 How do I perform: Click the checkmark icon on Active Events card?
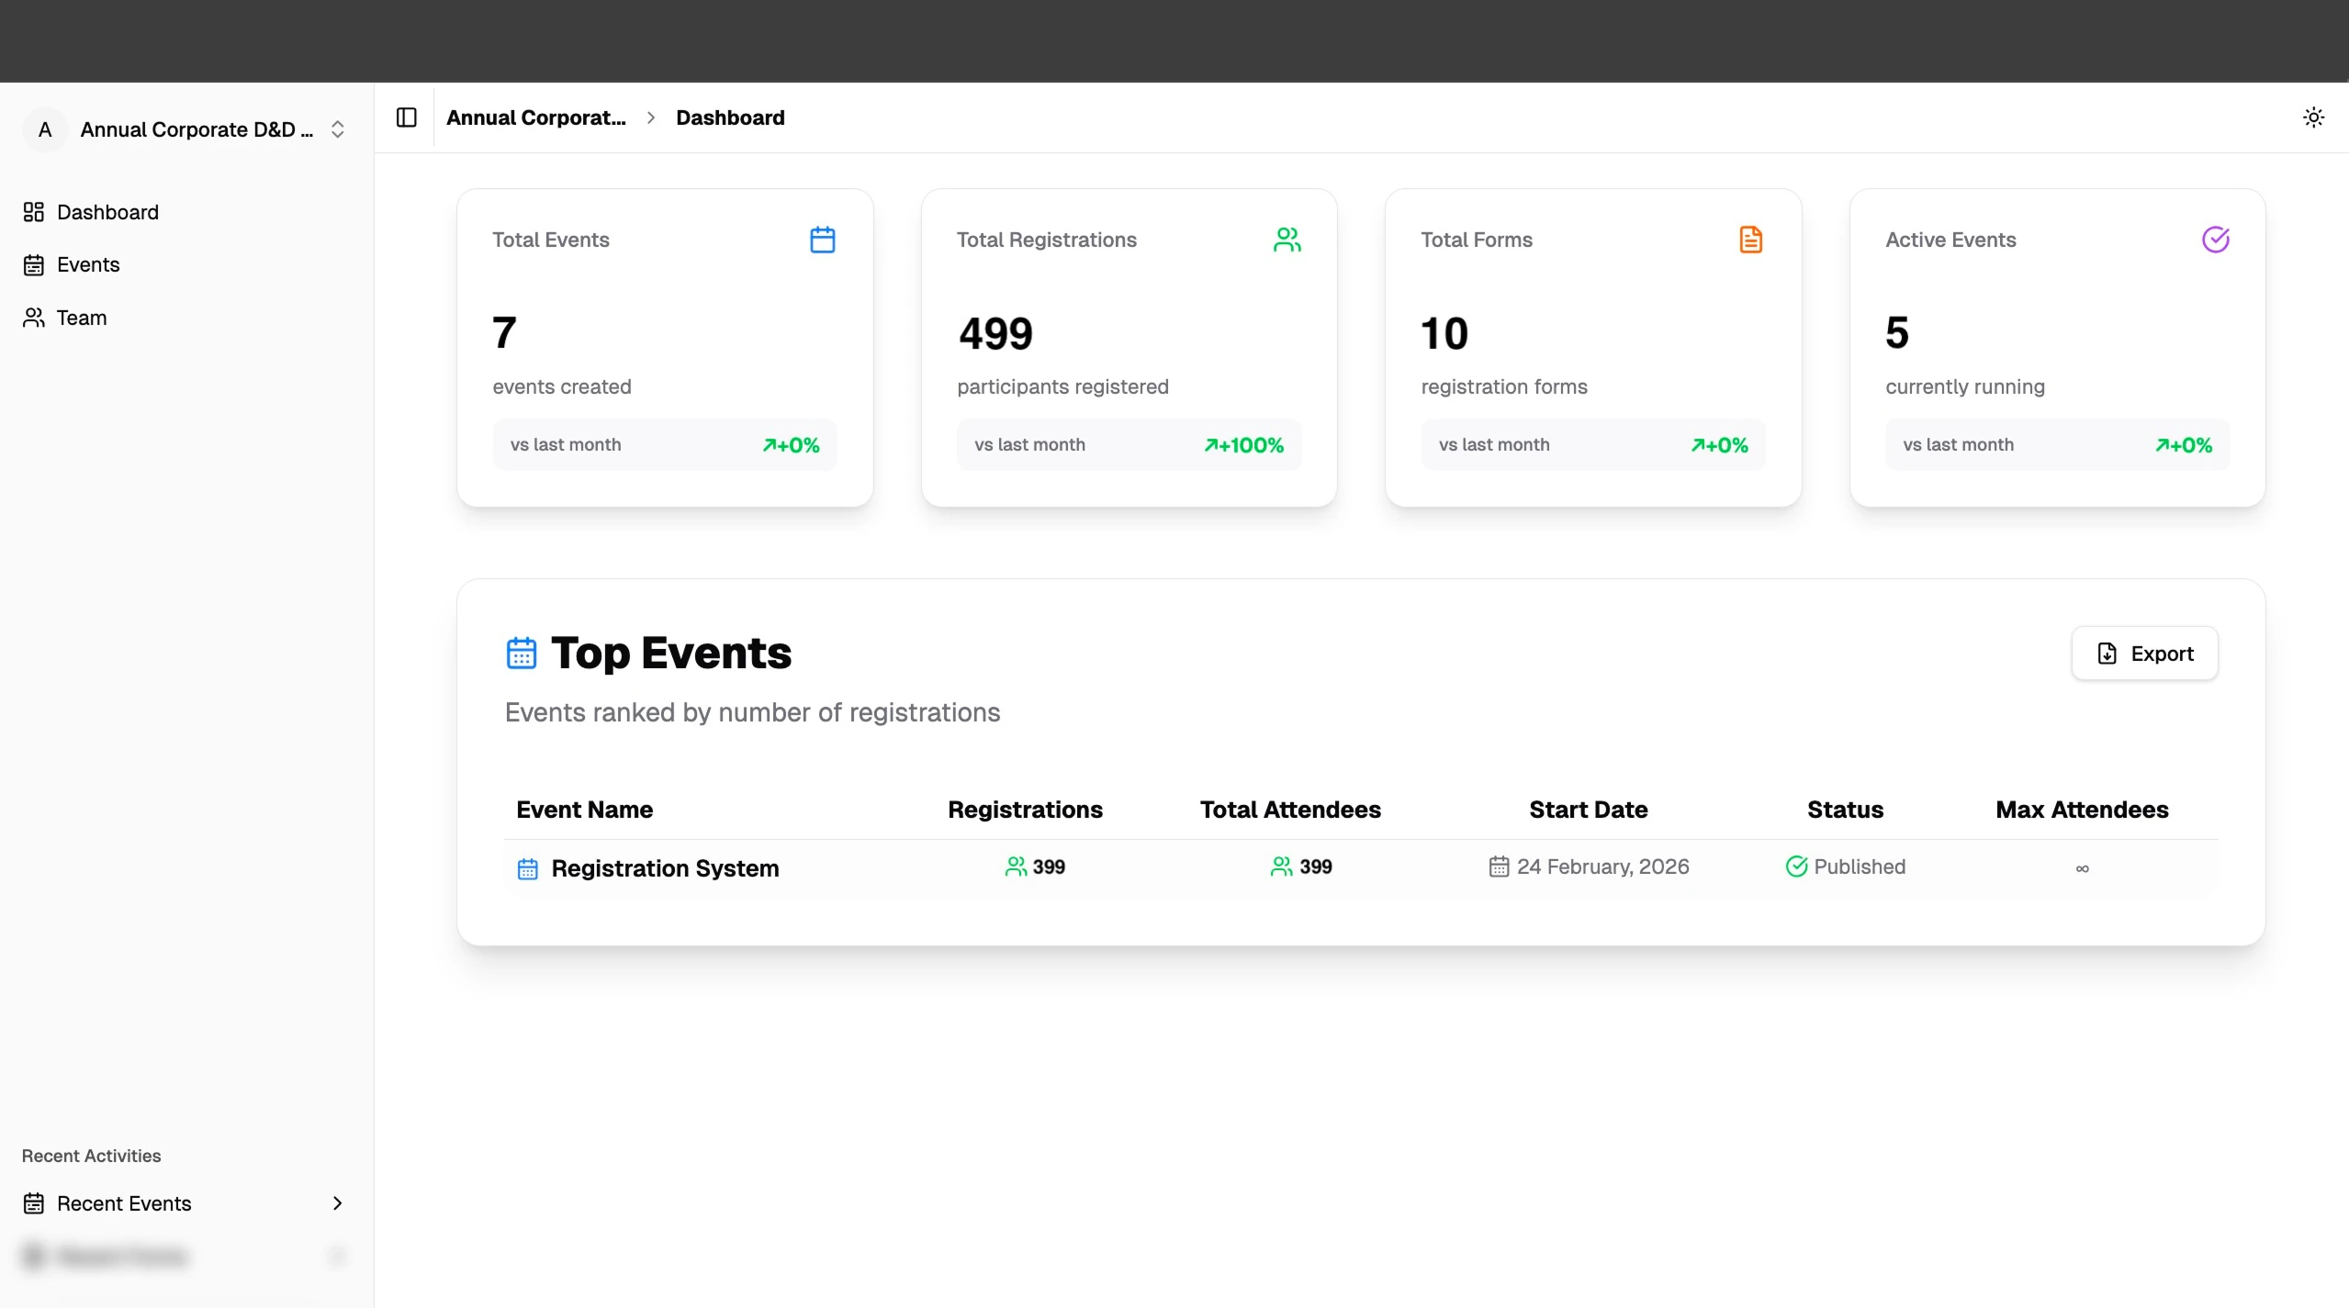[x=2215, y=239]
